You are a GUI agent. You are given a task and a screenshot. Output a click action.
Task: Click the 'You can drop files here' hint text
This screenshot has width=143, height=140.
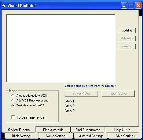tap(90, 86)
